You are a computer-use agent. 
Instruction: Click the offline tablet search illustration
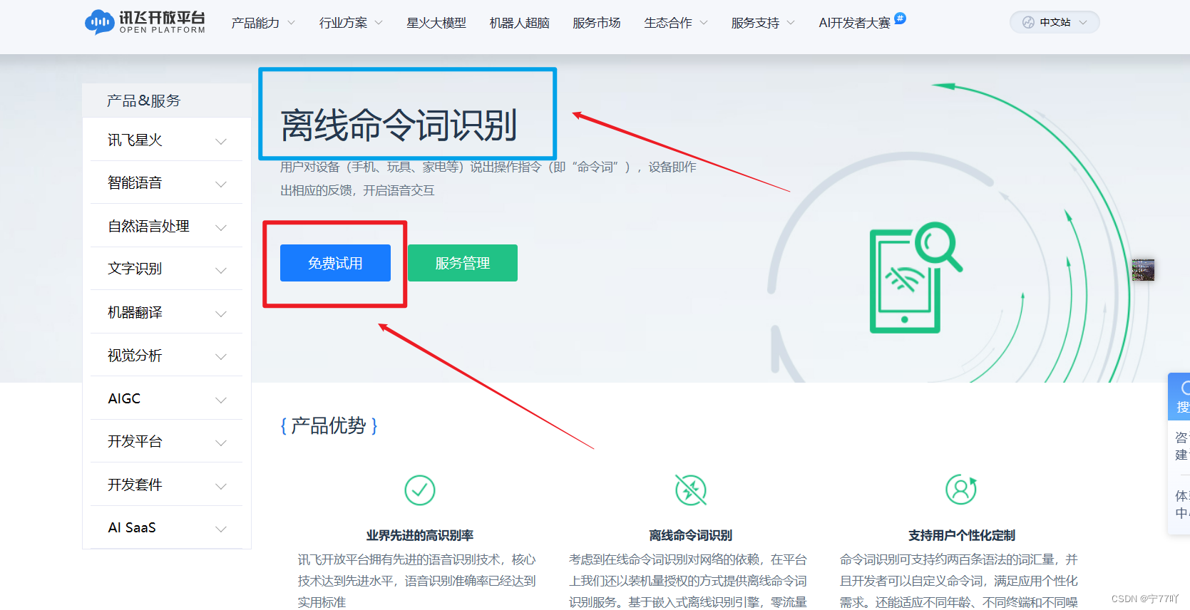tap(915, 278)
